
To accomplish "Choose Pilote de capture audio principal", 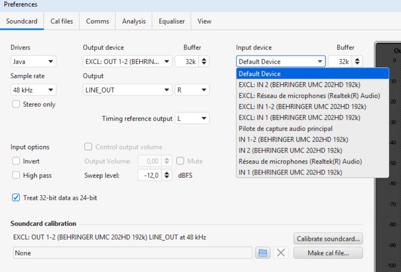I will tap(285, 129).
